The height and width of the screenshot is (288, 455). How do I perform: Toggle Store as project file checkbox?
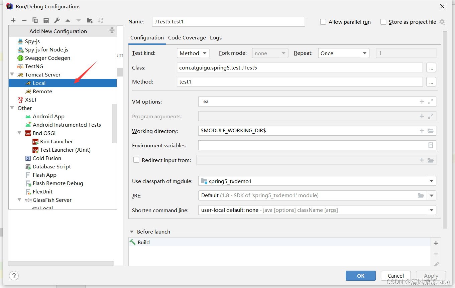pos(383,22)
